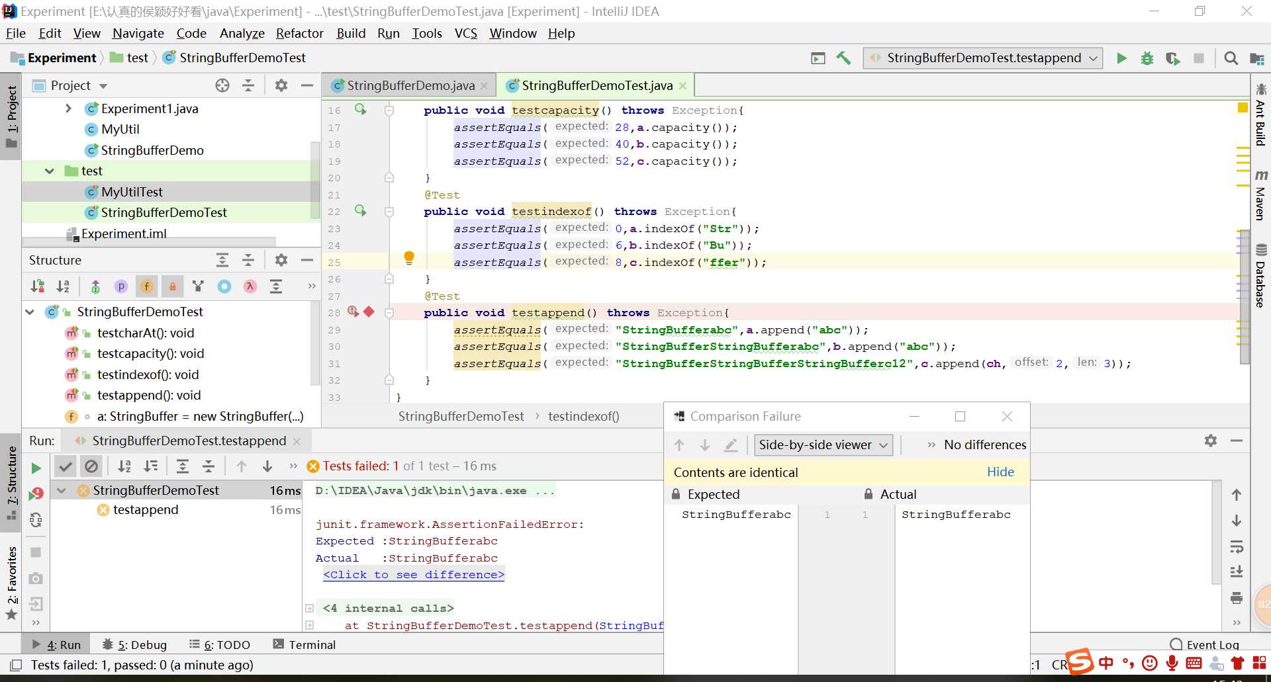Click yellow inspection status indicator square

point(1243,108)
